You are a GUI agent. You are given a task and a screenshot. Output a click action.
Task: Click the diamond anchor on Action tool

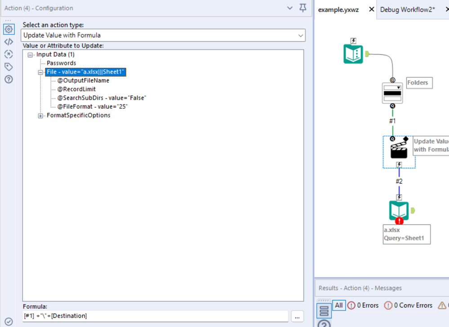pos(406,139)
